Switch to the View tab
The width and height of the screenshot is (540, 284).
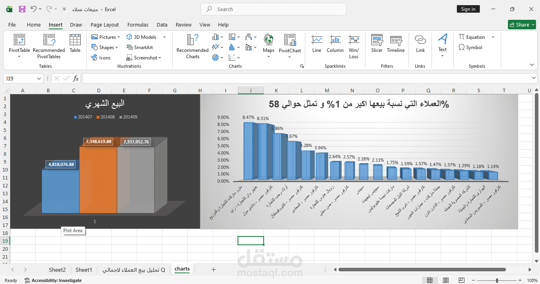click(205, 25)
